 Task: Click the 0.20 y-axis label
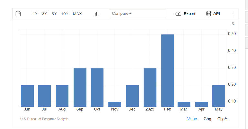pos(232,84)
